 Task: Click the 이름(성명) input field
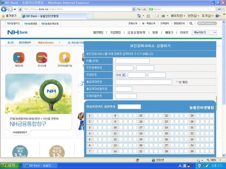[132, 61]
